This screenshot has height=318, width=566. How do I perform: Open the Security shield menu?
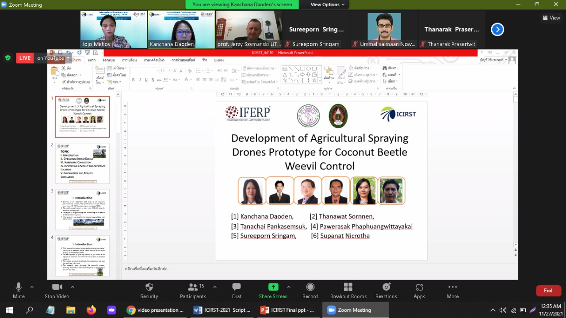click(x=149, y=291)
